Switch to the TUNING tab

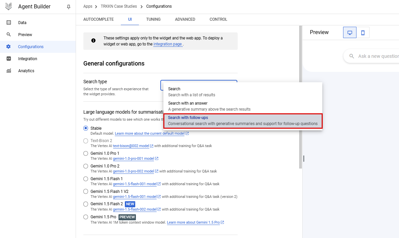tap(153, 19)
